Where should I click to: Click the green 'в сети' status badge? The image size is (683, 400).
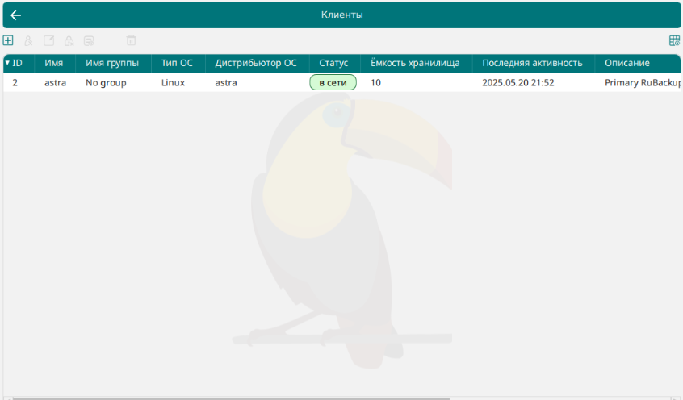coord(333,82)
